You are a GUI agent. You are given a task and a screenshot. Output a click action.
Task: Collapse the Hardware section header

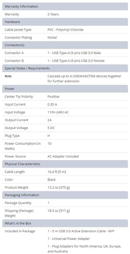click(65, 22)
